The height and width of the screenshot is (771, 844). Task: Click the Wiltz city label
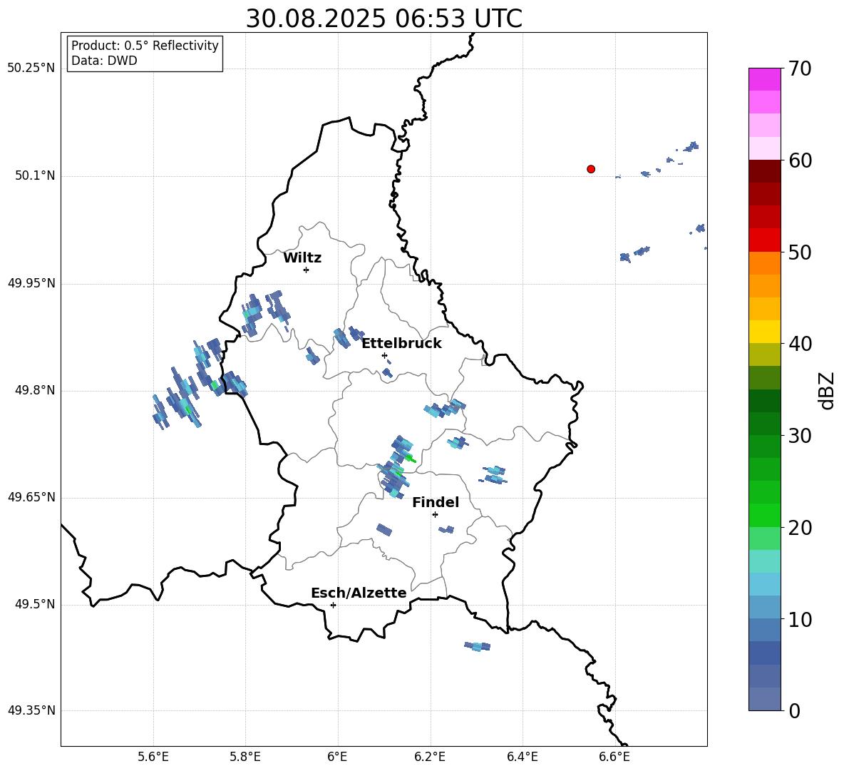click(302, 258)
